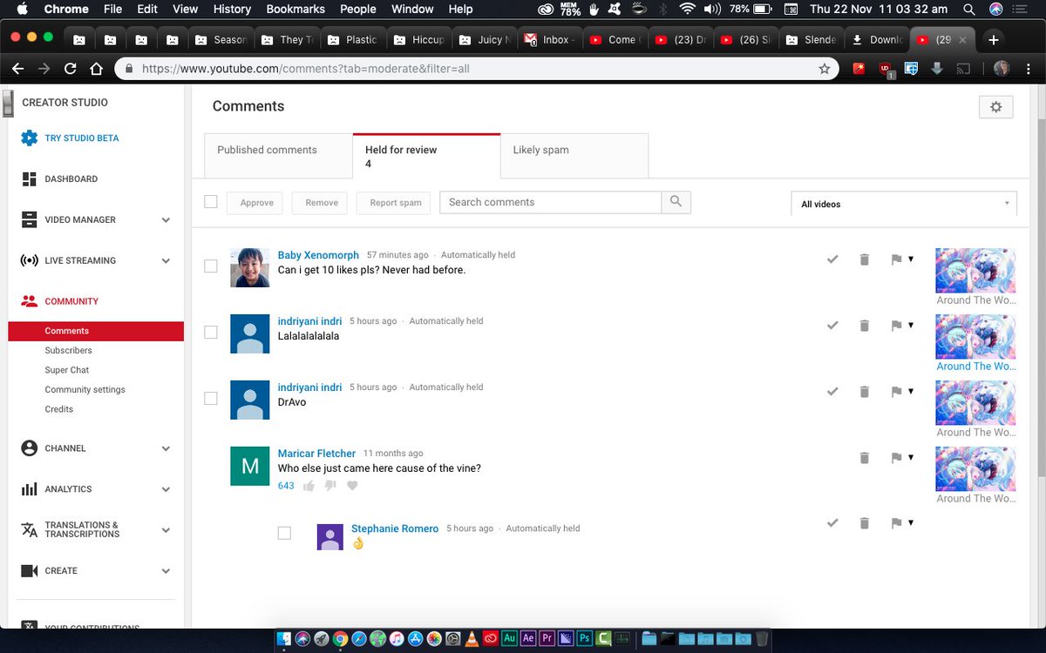Select Held for review tab

pyautogui.click(x=426, y=157)
